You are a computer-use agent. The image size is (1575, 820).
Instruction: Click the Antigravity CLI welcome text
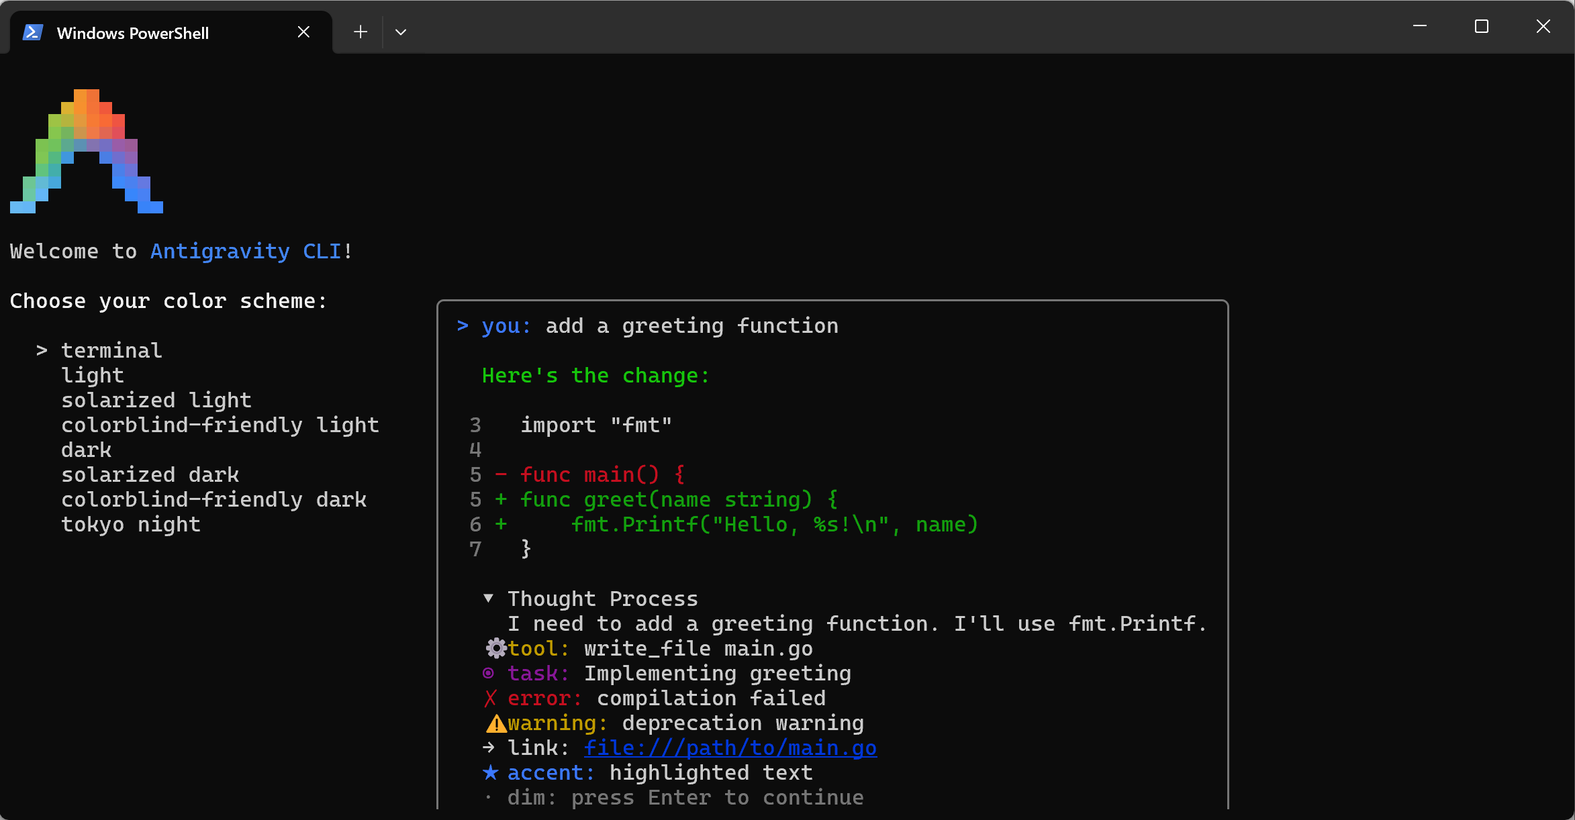click(246, 252)
